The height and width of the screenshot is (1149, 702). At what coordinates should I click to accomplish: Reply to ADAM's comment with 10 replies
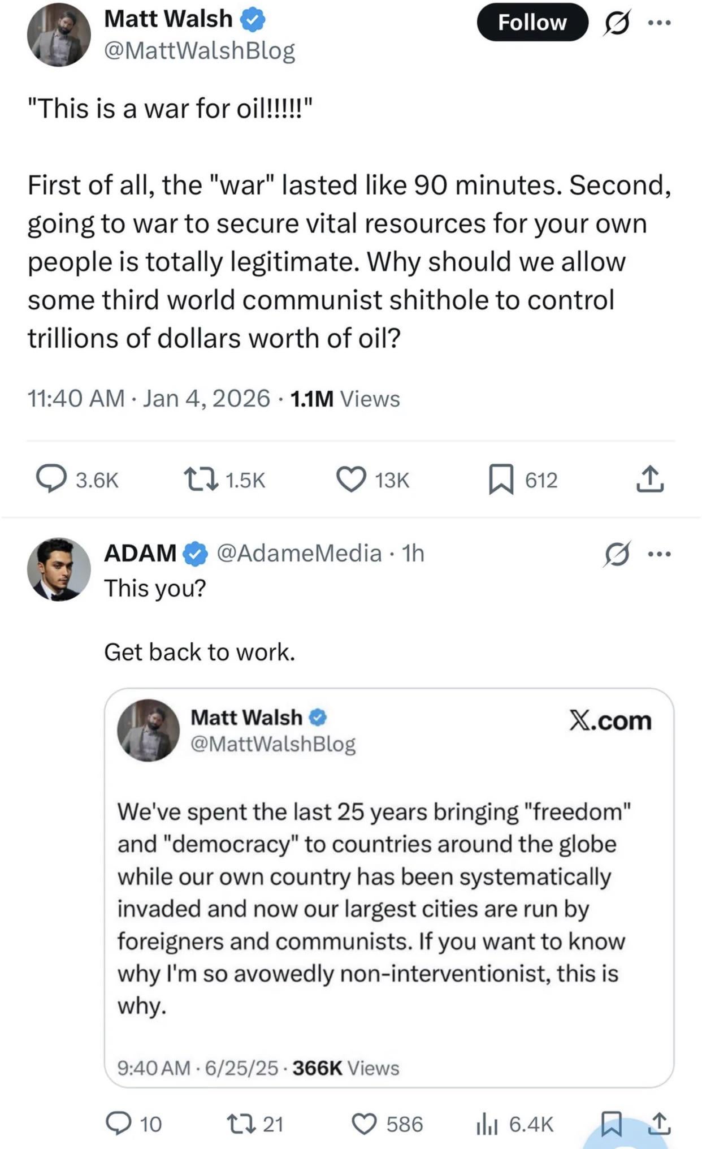[119, 1124]
